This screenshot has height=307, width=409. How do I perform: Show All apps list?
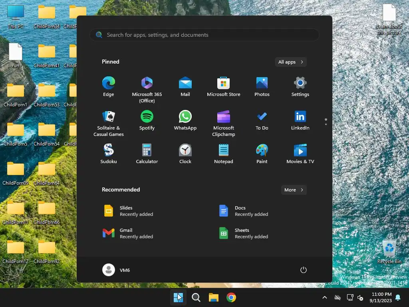coord(291,62)
